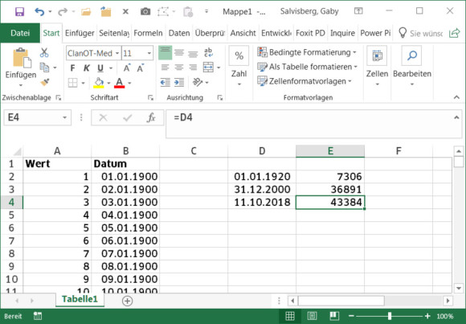This screenshot has height=324, width=466.
Task: Add a new sheet with the plus icon
Action: click(127, 301)
